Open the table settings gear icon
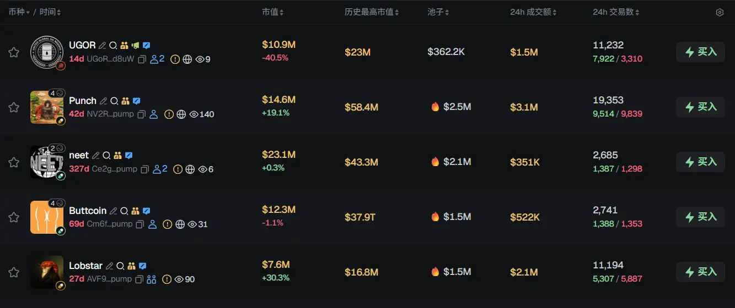The width and height of the screenshot is (735, 308). pos(720,13)
